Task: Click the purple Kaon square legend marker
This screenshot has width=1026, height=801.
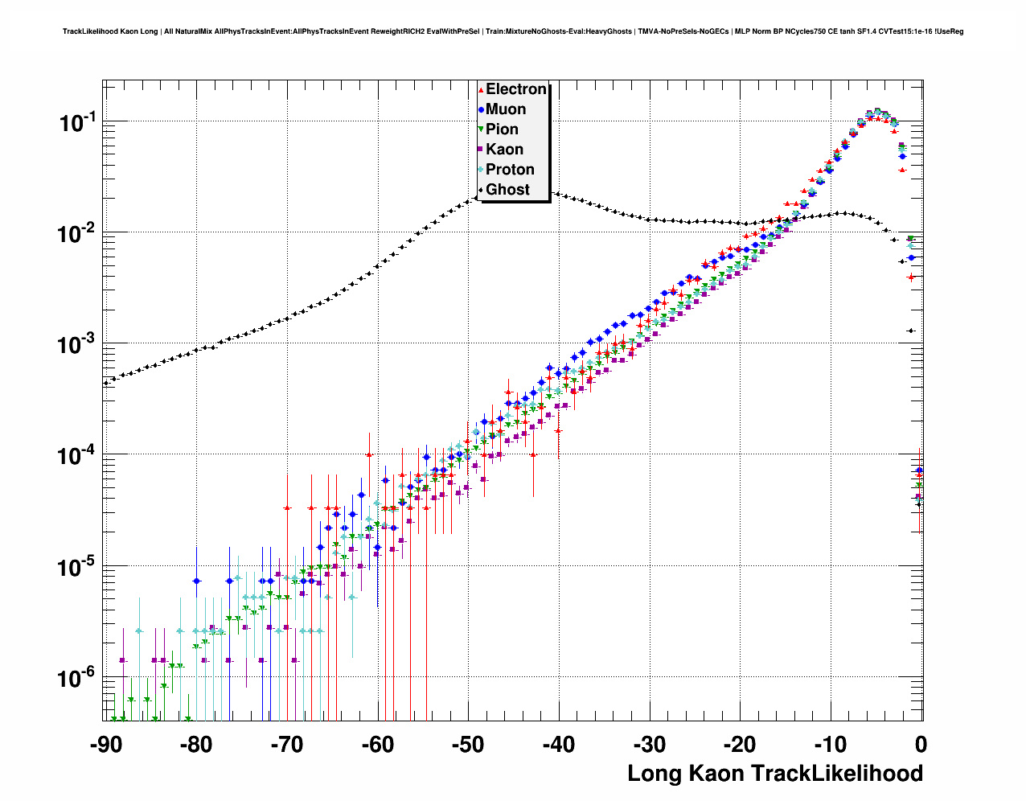Action: pyautogui.click(x=481, y=150)
